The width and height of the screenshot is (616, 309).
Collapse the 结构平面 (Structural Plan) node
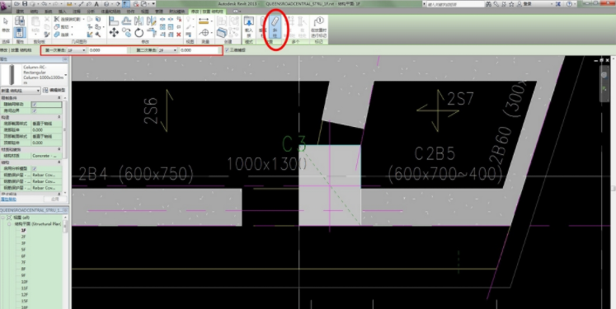point(9,224)
